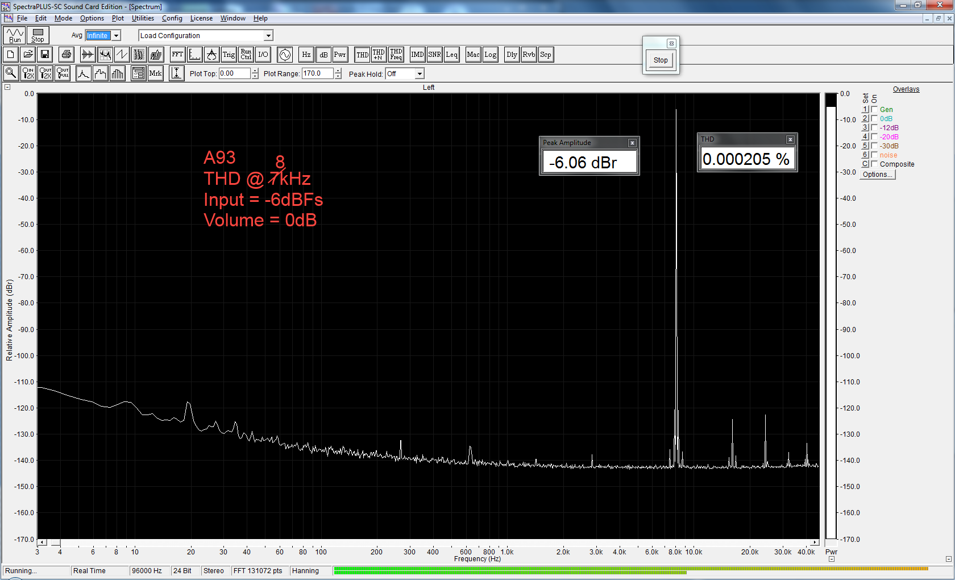Toggle the THD Freq utility button
955x580 pixels.
pyautogui.click(x=396, y=55)
